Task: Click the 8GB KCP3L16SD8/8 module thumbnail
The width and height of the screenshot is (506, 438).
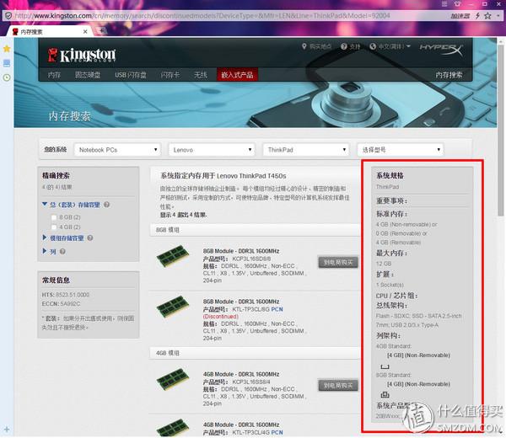Action: [x=173, y=256]
